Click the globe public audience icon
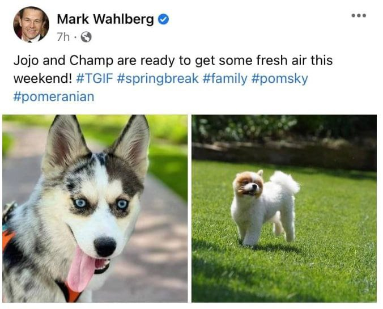Screen dimensions: 383x309 coord(86,37)
